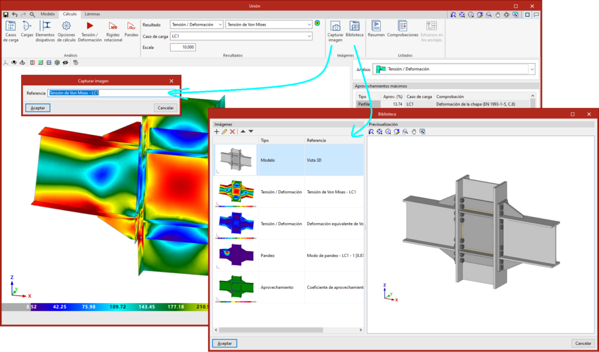
Task: Toggle the green diagonal plane icon
Action: point(40,62)
